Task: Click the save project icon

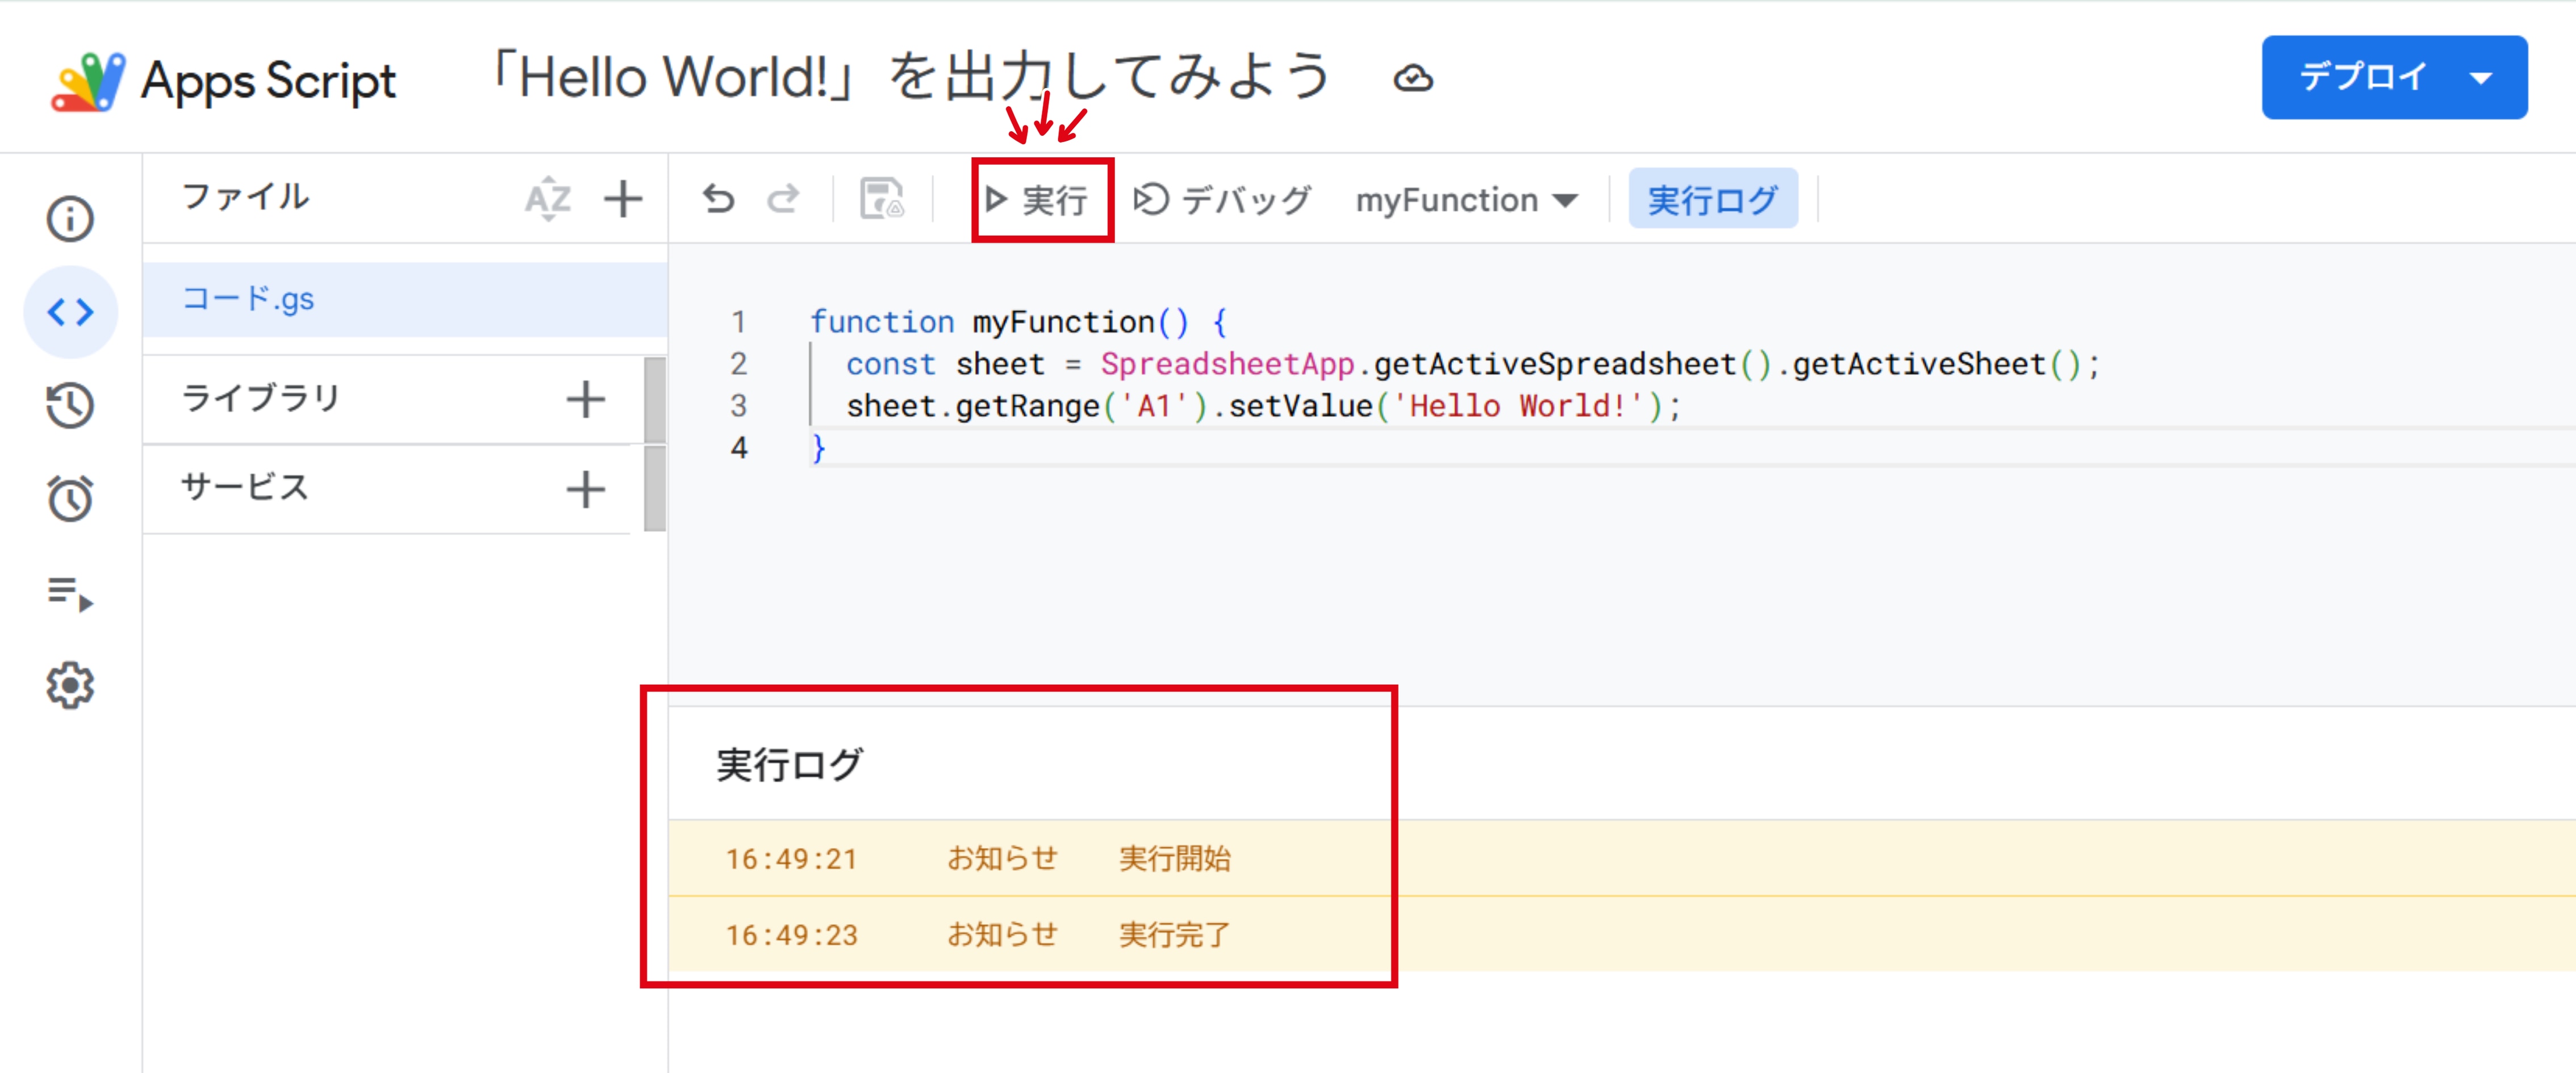Action: [882, 200]
